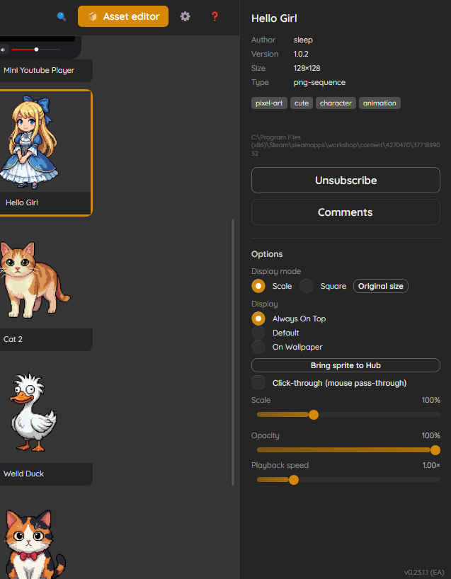Screen dimensions: 451x579
Task: Click the magnifier search icon
Action: click(x=62, y=16)
